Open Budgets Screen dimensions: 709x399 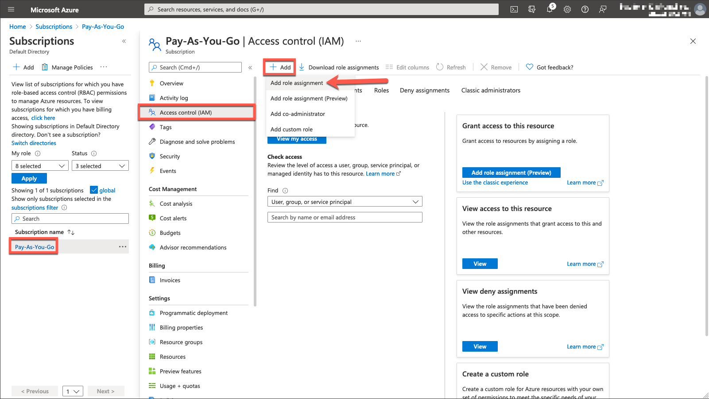[x=170, y=233]
